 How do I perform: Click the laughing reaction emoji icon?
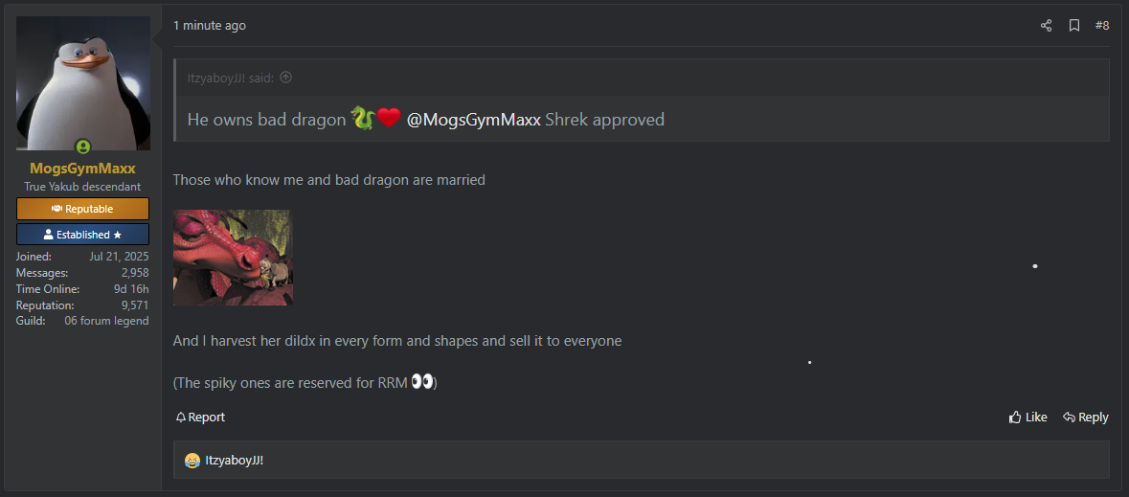pyautogui.click(x=192, y=460)
